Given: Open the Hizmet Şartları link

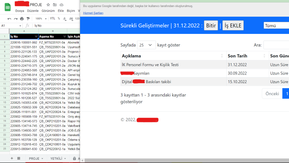Looking at the screenshot, I should click(93, 13).
